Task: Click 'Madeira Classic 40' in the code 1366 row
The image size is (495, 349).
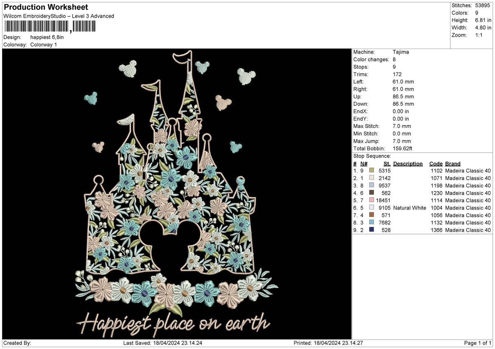Action: click(468, 230)
